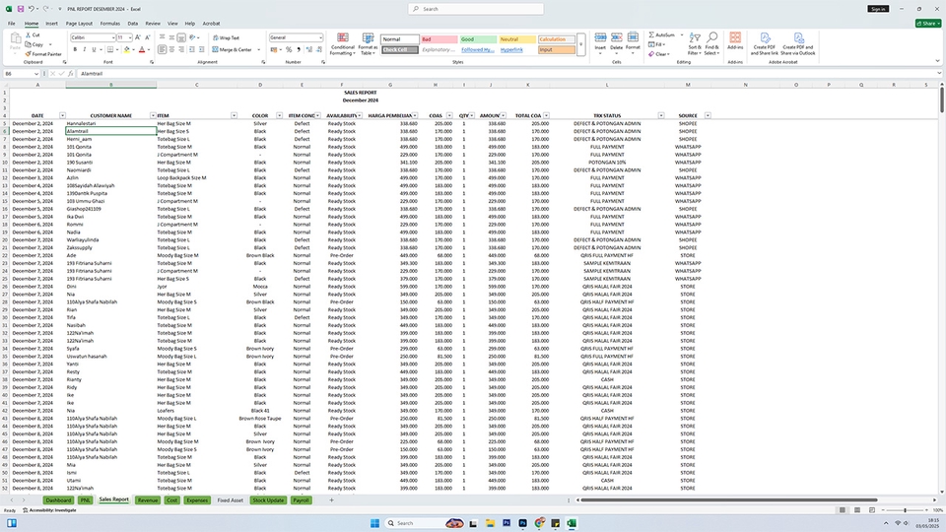Click the Cut scissors icon

click(29, 35)
